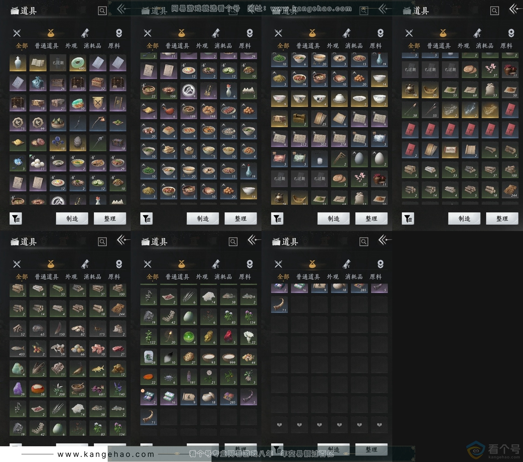Select the grey egg item

[x=359, y=158]
